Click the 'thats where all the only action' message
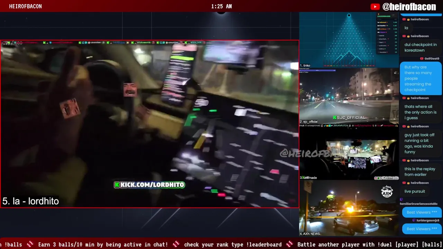Viewport: 443px width, 249px height. [421, 112]
